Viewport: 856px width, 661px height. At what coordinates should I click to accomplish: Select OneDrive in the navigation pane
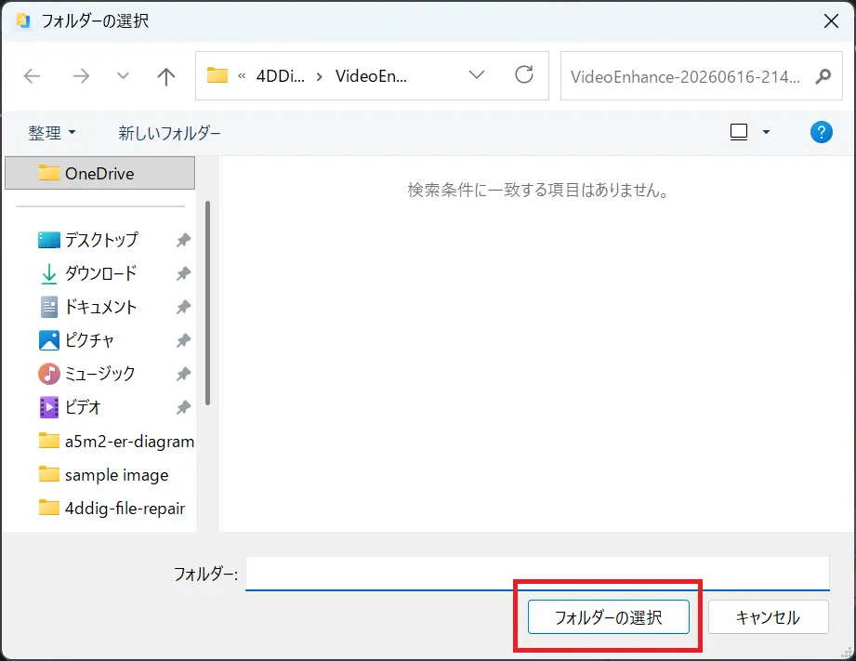coord(99,173)
